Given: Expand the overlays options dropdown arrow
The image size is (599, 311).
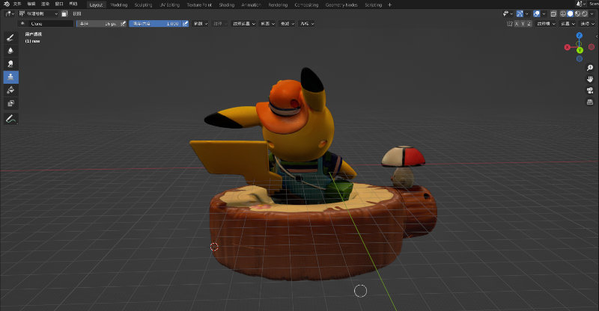Looking at the screenshot, I should click(x=544, y=13).
